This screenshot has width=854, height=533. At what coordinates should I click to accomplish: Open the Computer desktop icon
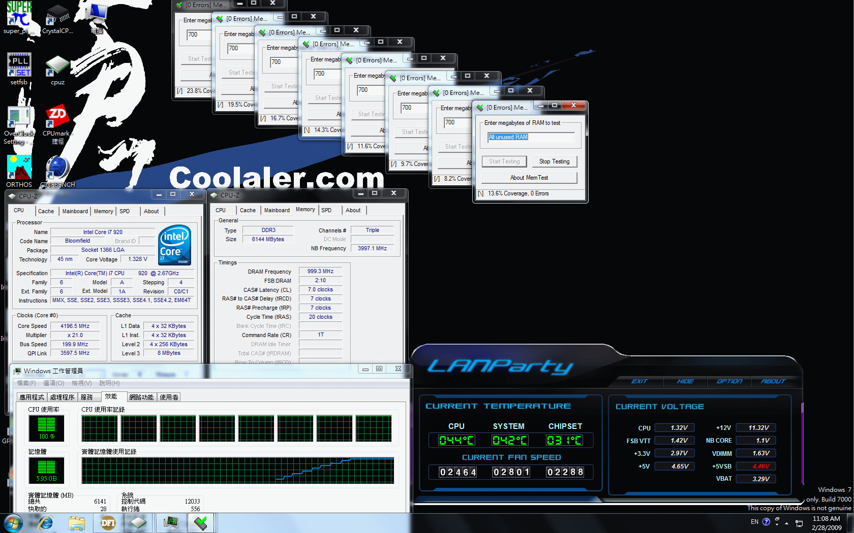click(97, 18)
